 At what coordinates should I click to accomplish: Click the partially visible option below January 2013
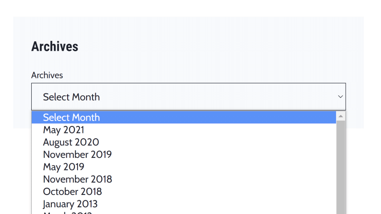click(x=68, y=212)
